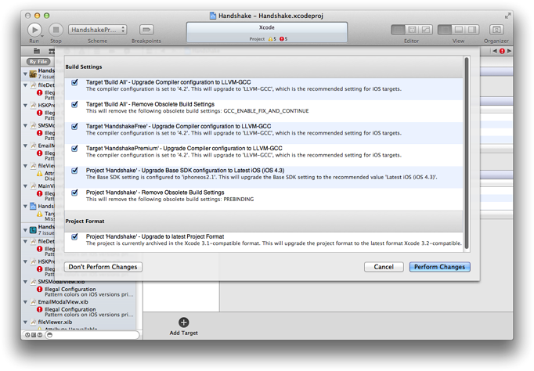Click the middle filter icon in the navigator footer
The image size is (534, 371).
34,335
